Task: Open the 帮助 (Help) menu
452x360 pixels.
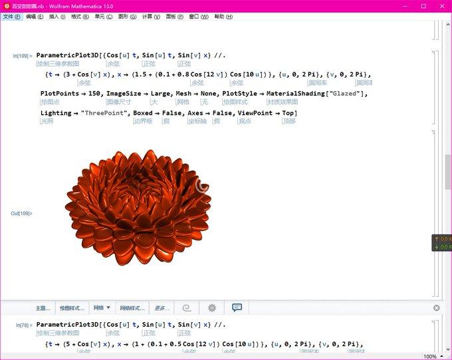Action: pyautogui.click(x=223, y=17)
